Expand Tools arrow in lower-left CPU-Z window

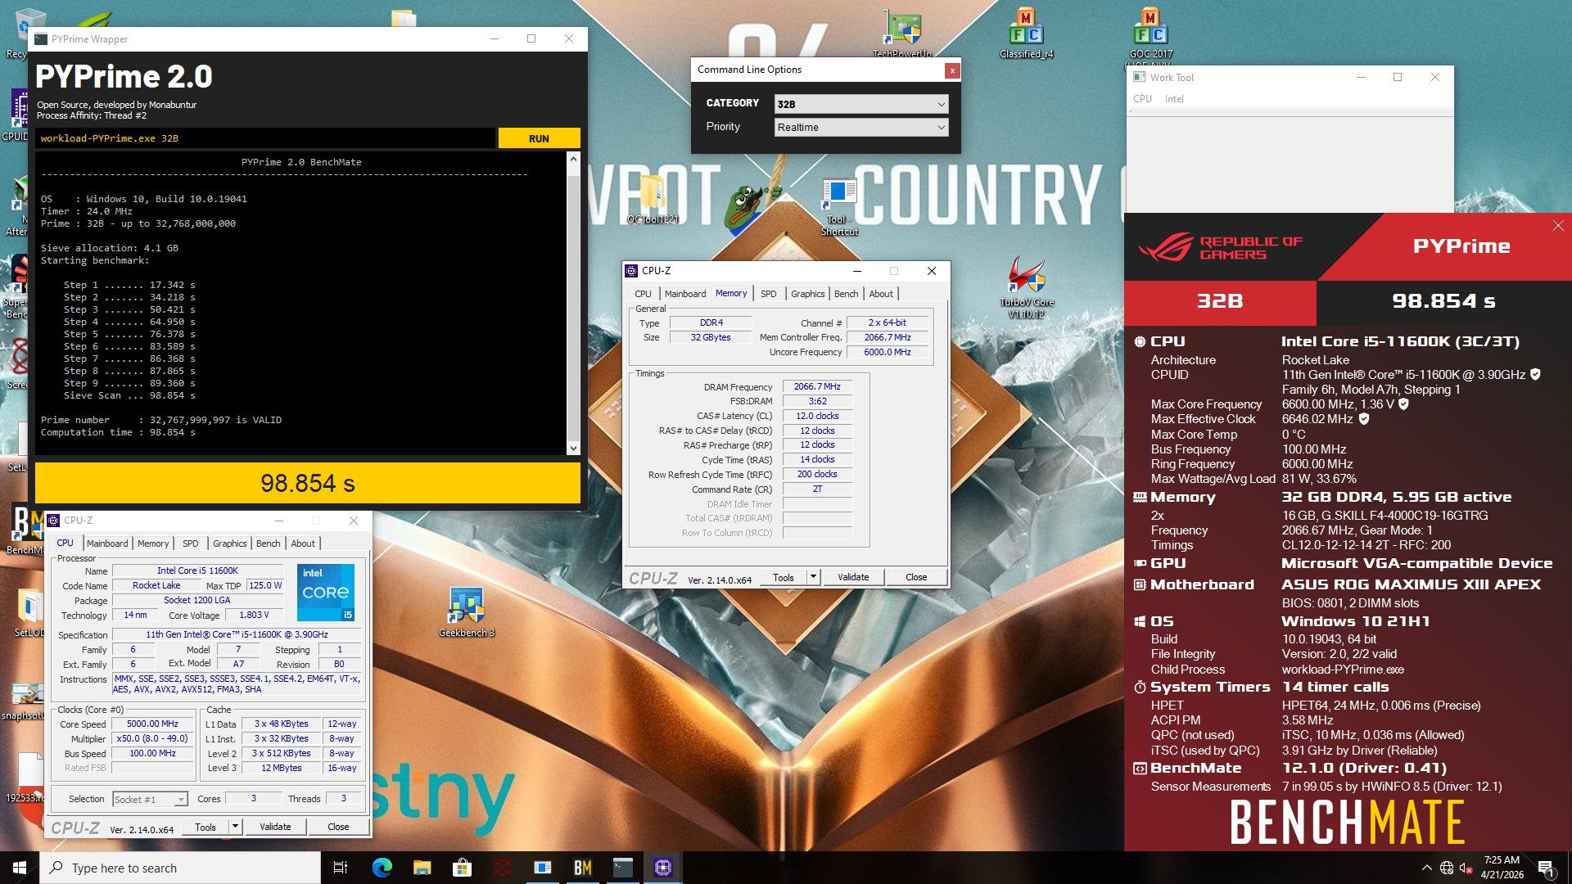tap(235, 827)
